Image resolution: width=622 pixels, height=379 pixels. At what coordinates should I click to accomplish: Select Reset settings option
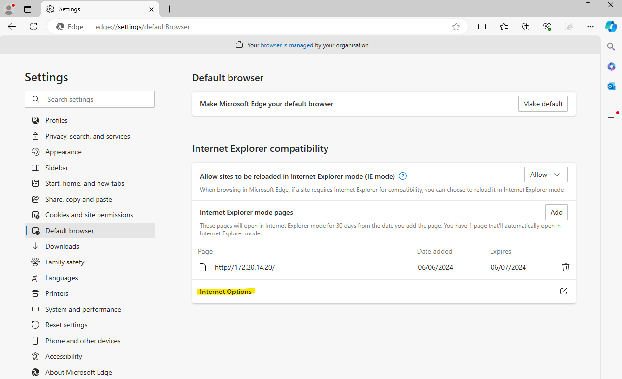90,325
